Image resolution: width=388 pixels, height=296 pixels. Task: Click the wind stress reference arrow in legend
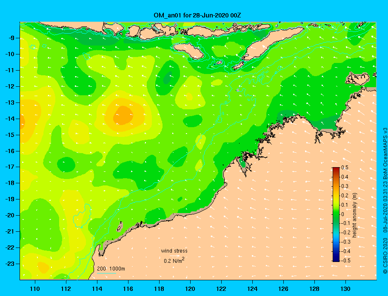point(175,256)
